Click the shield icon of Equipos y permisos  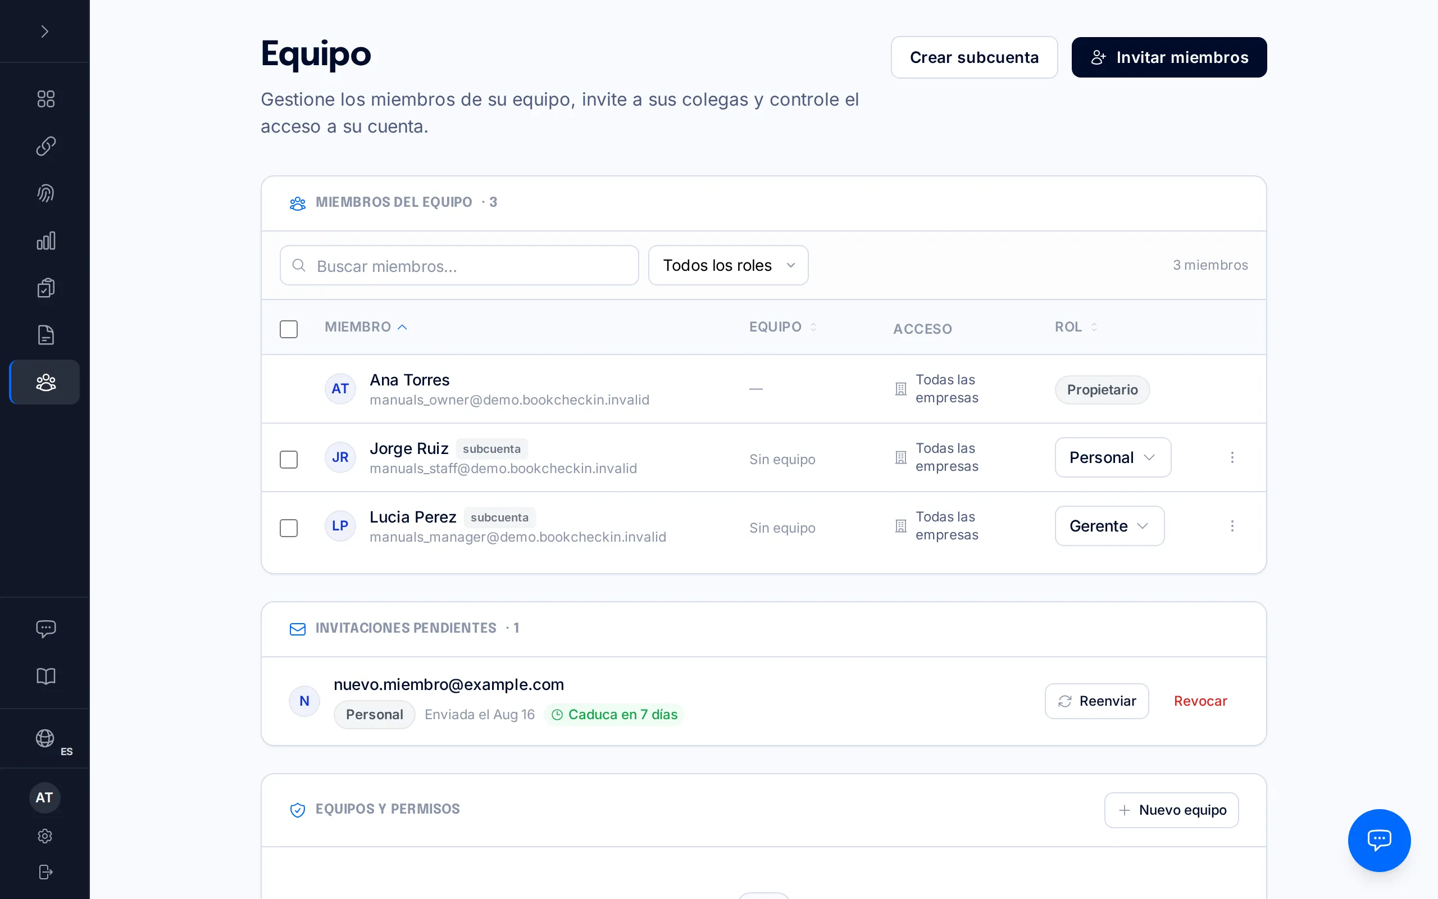click(x=298, y=810)
